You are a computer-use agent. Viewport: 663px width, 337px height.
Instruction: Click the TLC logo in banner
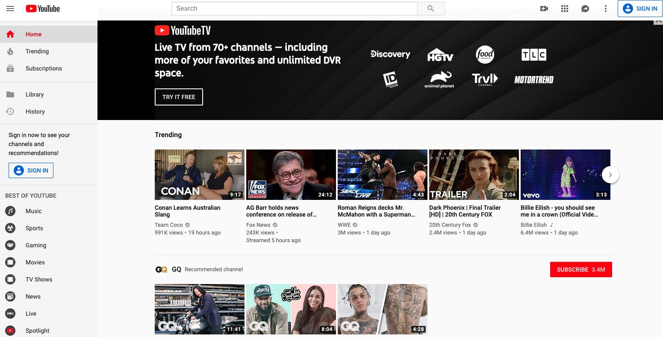[x=534, y=55]
